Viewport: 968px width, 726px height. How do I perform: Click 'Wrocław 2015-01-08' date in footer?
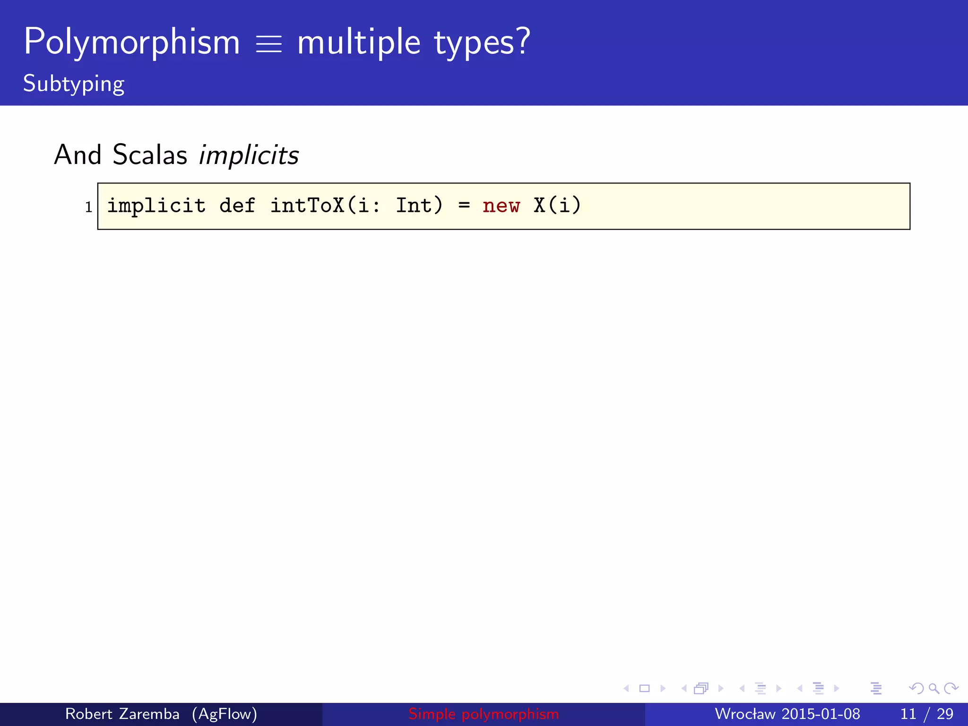pyautogui.click(x=787, y=714)
